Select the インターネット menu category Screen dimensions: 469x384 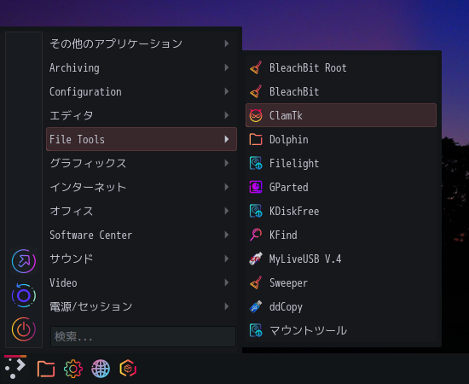click(x=142, y=187)
